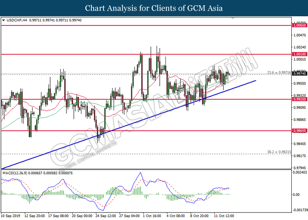Select the 38.2 = 0.98215 Fibonacci label
The width and height of the screenshot is (308, 220).
pyautogui.click(x=279, y=152)
